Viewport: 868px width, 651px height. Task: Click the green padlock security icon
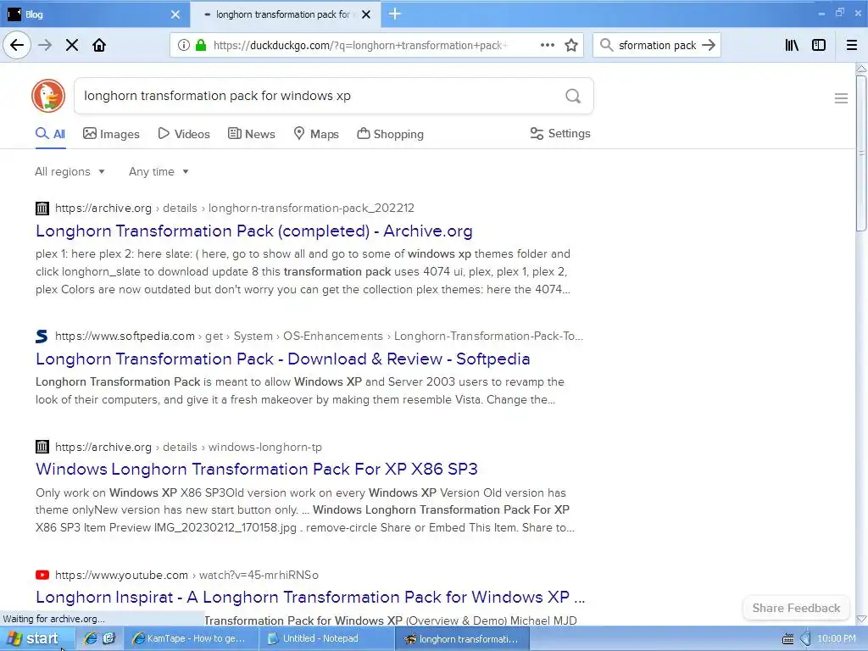coord(201,45)
